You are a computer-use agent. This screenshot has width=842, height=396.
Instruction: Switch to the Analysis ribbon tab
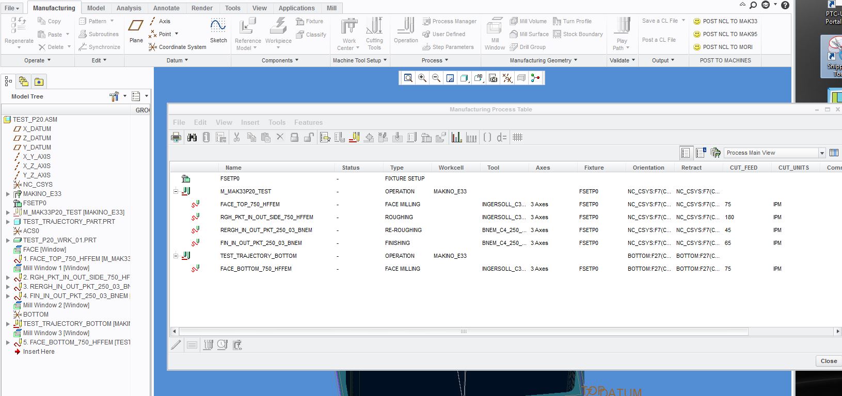click(x=129, y=8)
